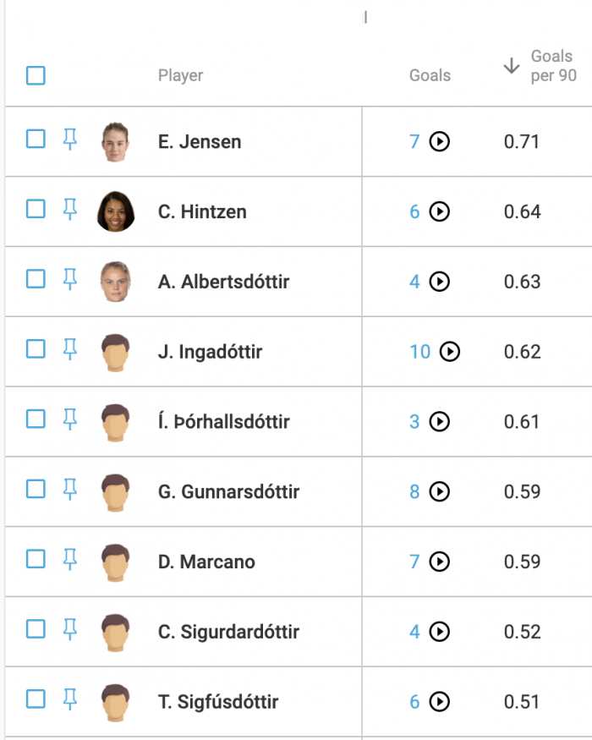The width and height of the screenshot is (592, 740).
Task: Sort table by Goals column header
Action: [430, 75]
